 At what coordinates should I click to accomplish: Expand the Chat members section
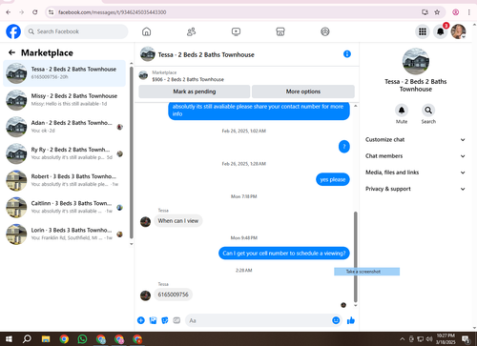(415, 156)
